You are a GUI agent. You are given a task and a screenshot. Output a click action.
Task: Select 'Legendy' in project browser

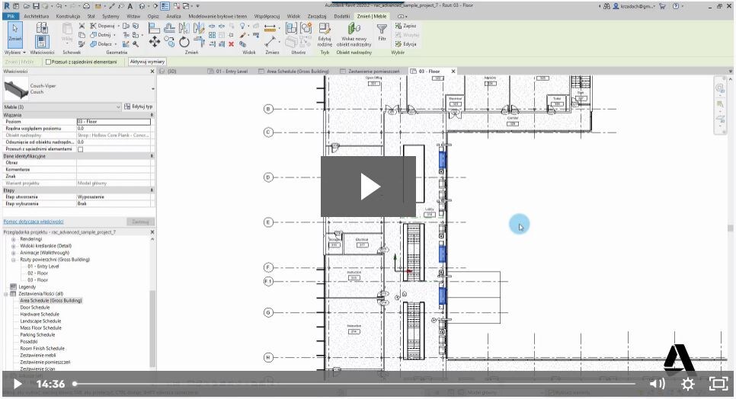coord(27,287)
